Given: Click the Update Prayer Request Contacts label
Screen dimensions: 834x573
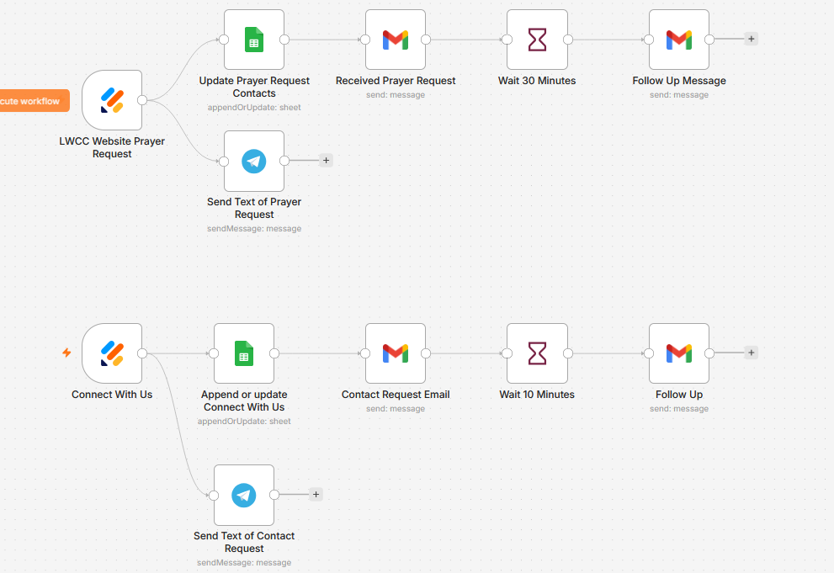Looking at the screenshot, I should (x=254, y=87).
